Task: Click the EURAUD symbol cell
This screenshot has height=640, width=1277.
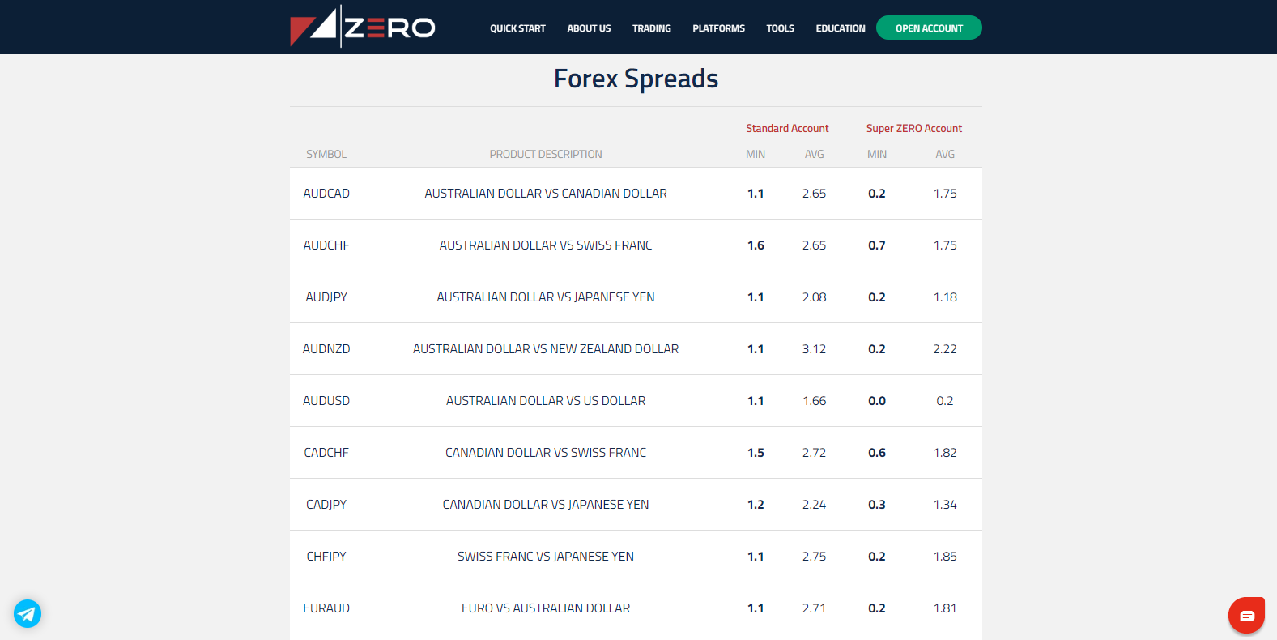Action: point(326,608)
